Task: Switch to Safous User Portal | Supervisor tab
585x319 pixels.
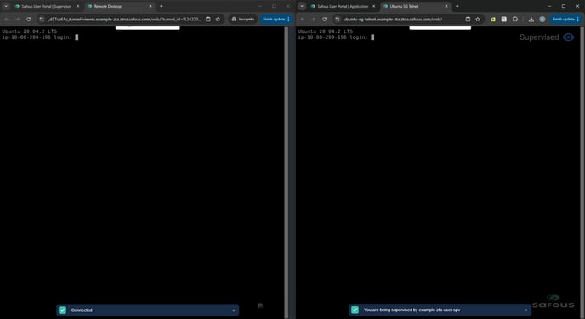Action: pyautogui.click(x=46, y=6)
